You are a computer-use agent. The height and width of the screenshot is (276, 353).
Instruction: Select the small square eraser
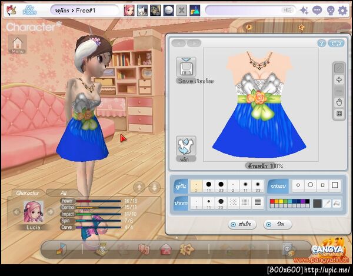[322, 185]
